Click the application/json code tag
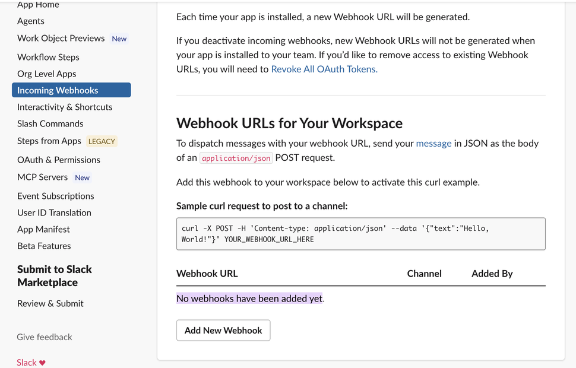The image size is (576, 368). tap(236, 158)
